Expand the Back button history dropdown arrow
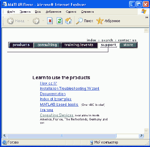The height and width of the screenshot is (147, 150). tap(28, 21)
